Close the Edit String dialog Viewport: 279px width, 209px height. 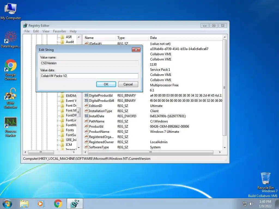point(136,50)
